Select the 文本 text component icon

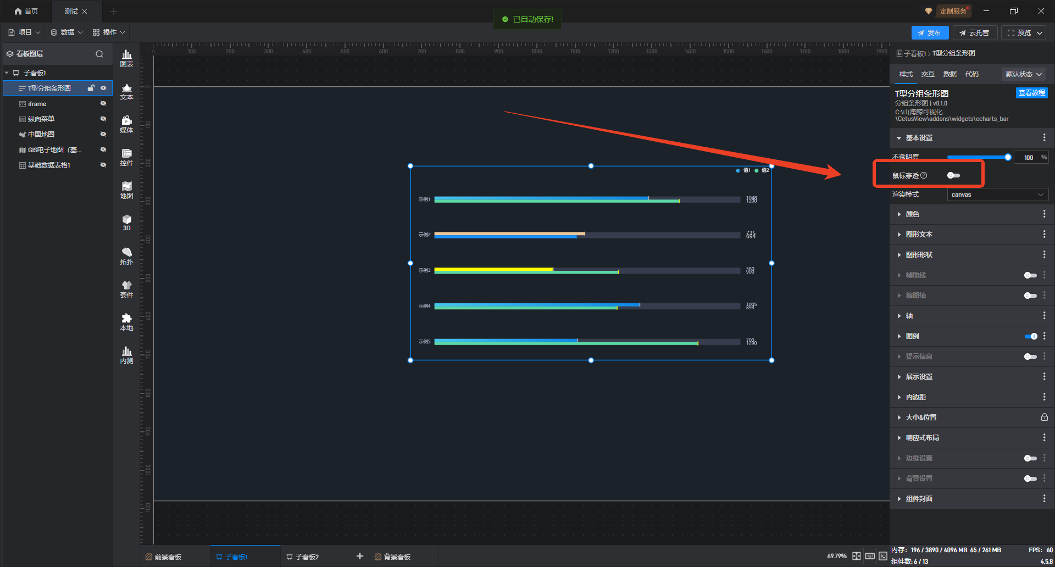126,91
